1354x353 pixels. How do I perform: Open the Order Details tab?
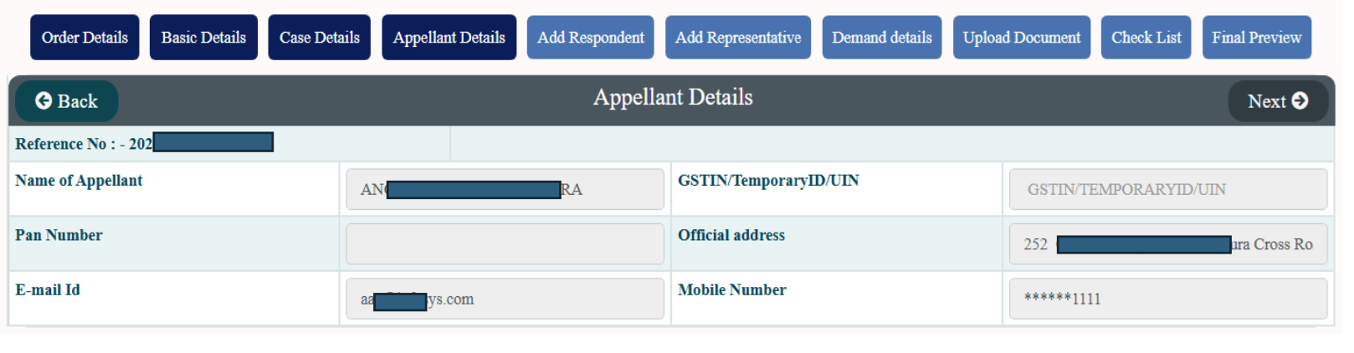(85, 38)
